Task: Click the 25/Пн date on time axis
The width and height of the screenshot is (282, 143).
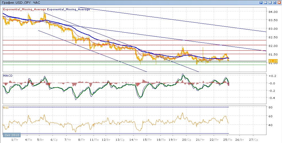Action: [x=228, y=140]
